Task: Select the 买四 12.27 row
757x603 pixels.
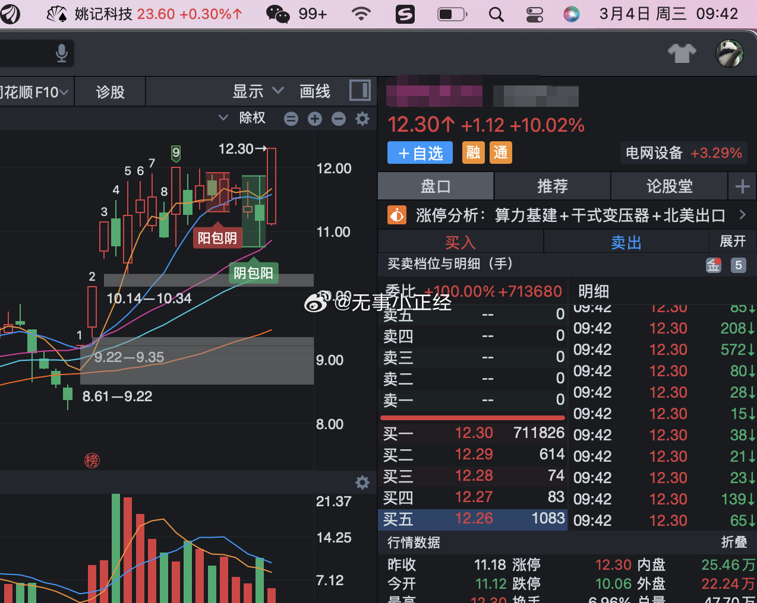Action: pos(473,497)
